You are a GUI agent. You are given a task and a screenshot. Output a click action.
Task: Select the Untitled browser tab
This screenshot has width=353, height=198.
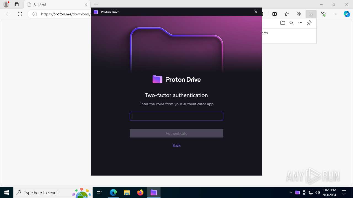(57, 4)
